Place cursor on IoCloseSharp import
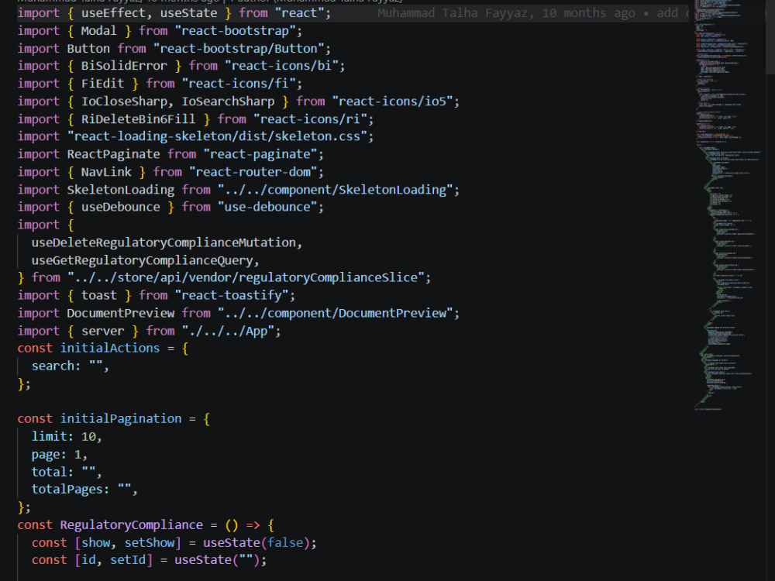 [124, 101]
